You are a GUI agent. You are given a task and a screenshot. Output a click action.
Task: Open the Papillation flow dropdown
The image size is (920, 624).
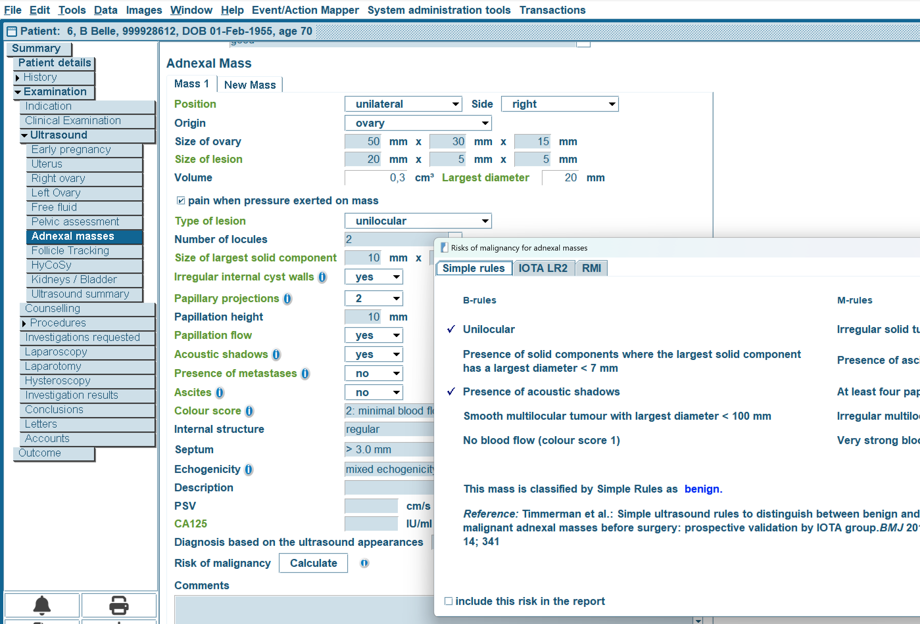coord(374,335)
